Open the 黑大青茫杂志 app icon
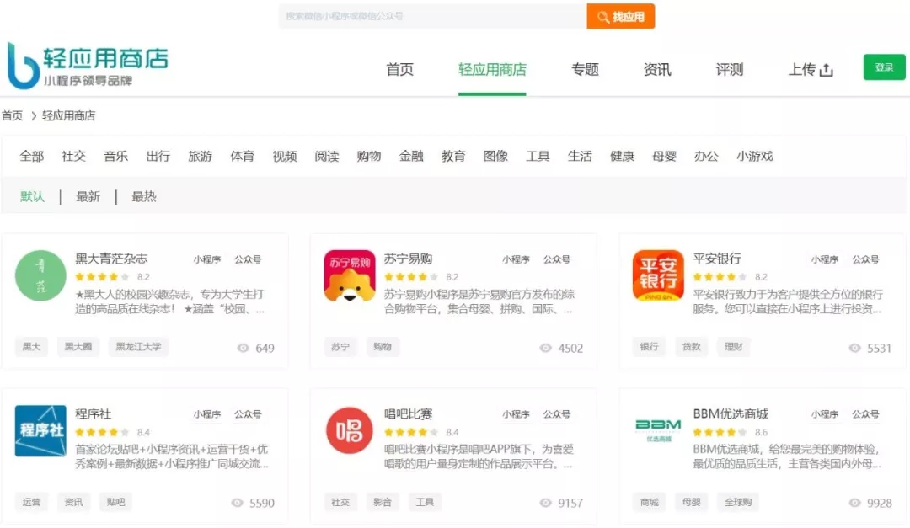Image resolution: width=910 pixels, height=528 pixels. [x=40, y=275]
